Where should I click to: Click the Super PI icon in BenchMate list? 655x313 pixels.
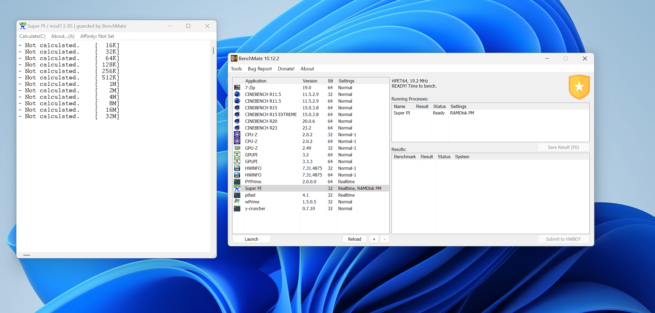237,188
